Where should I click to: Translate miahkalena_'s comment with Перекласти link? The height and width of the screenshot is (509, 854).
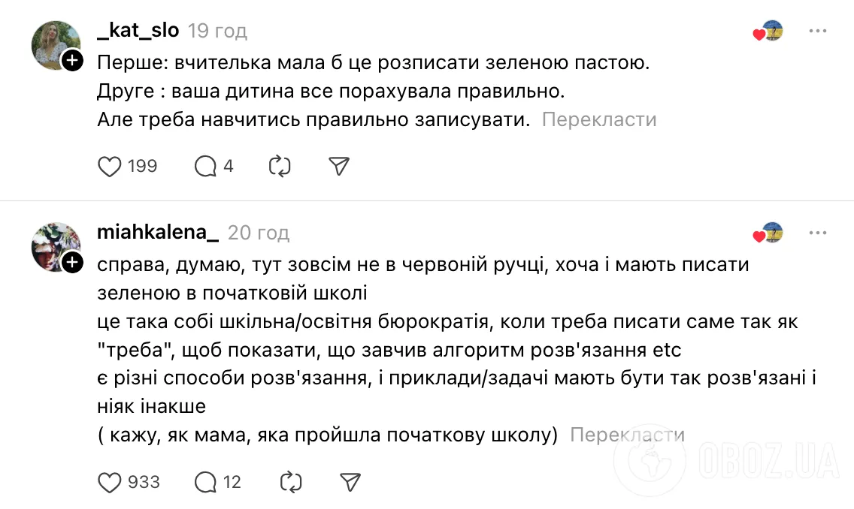pyautogui.click(x=629, y=434)
